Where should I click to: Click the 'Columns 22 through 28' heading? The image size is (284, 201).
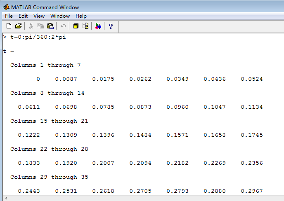coord(49,149)
